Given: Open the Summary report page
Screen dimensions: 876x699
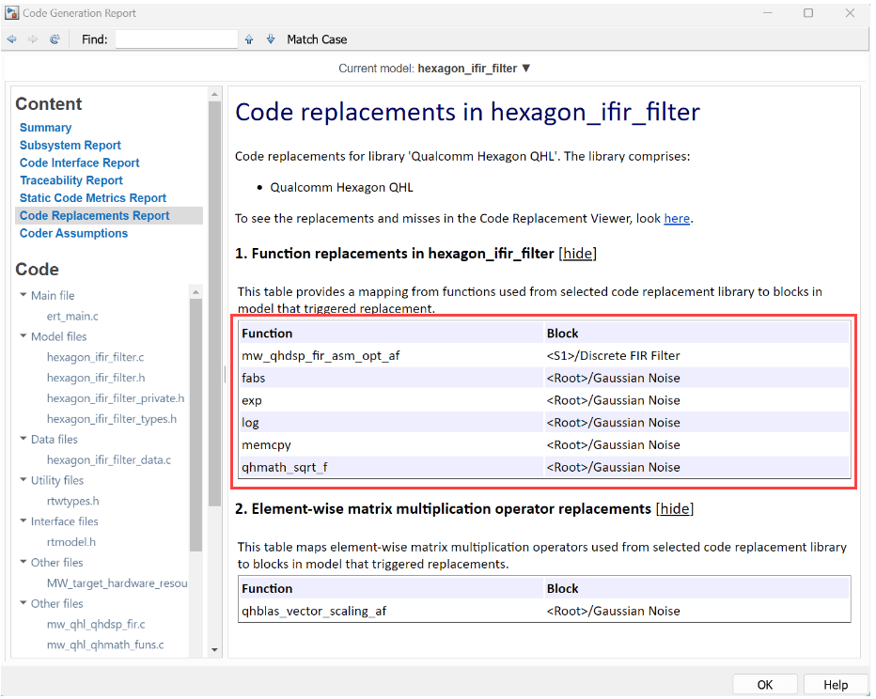Looking at the screenshot, I should (x=45, y=127).
